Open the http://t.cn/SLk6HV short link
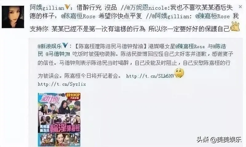 (150, 76)
